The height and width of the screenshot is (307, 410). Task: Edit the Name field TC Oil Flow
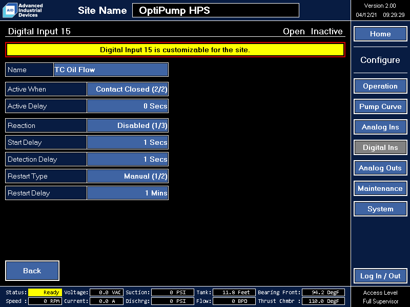point(111,70)
